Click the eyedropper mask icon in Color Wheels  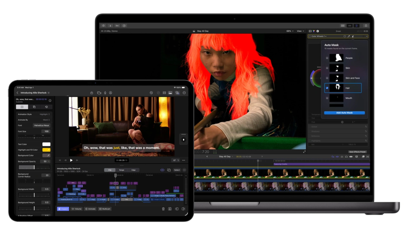tap(349, 36)
